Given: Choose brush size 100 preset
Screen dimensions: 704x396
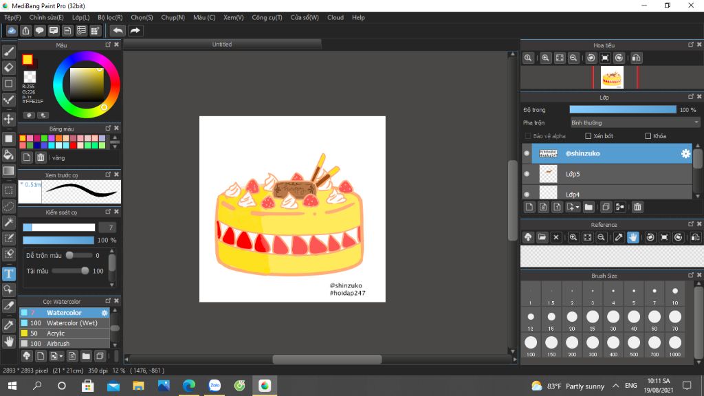Looking at the screenshot, I should [531, 343].
